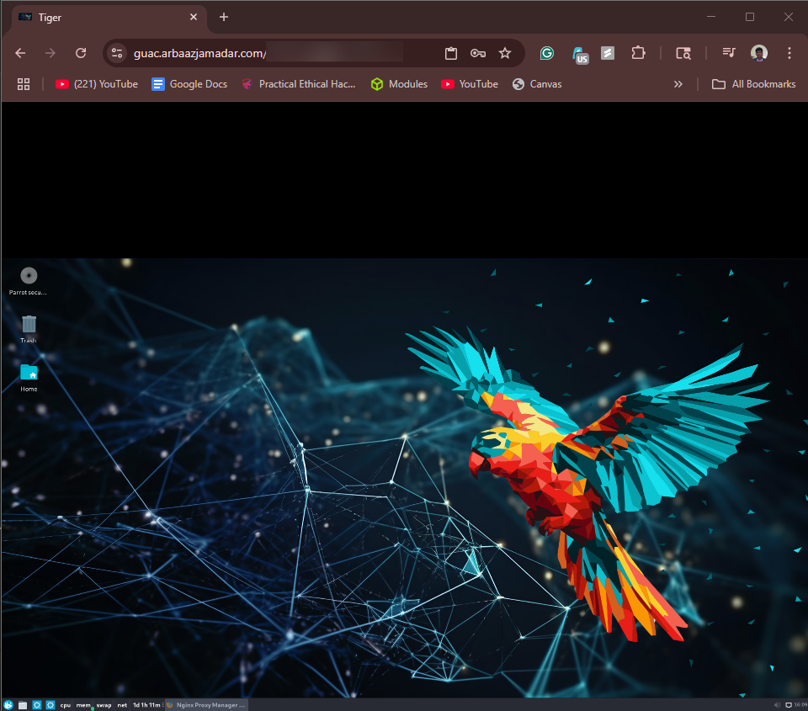The image size is (808, 711).
Task: Open the Parrot application menu in remote taskbar
Action: point(8,704)
